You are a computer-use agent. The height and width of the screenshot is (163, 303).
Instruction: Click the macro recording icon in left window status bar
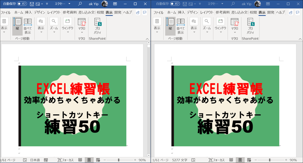pyautogui.click(x=46, y=160)
